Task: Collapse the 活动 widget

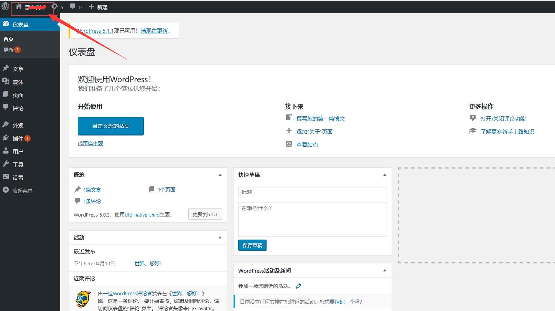Action: coord(220,238)
